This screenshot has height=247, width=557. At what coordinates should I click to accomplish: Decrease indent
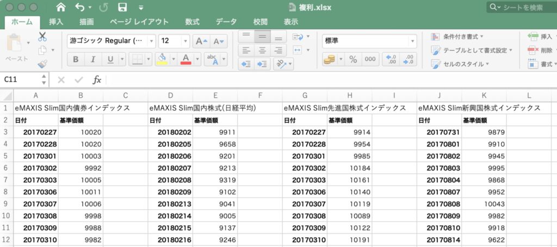[x=246, y=64]
